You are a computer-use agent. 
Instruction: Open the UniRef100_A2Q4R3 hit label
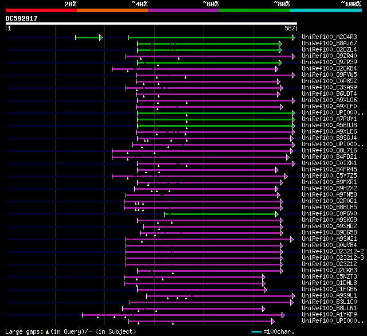click(x=329, y=37)
